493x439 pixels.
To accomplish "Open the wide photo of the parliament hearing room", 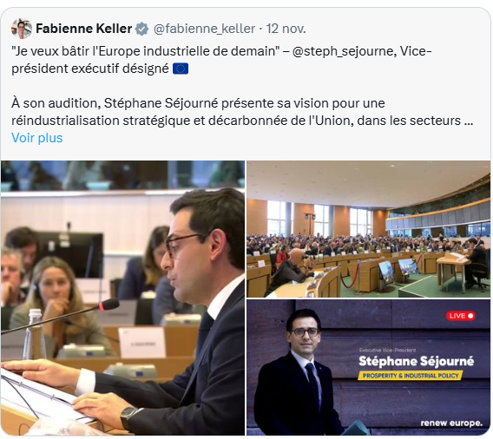I will click(x=368, y=229).
